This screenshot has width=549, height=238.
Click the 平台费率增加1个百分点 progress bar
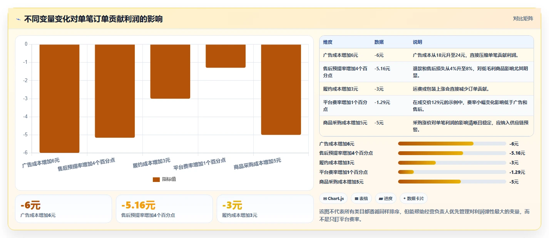tap(452, 172)
